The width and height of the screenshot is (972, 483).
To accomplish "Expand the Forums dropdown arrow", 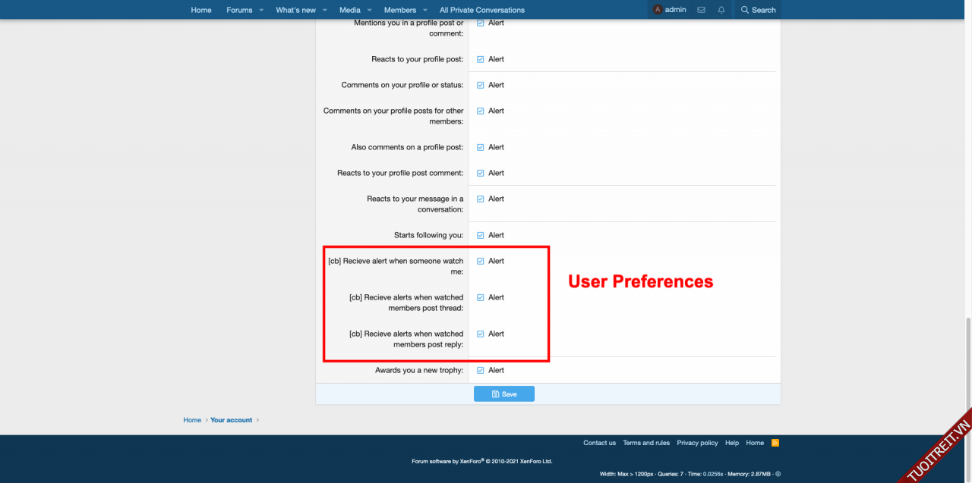I will point(260,10).
